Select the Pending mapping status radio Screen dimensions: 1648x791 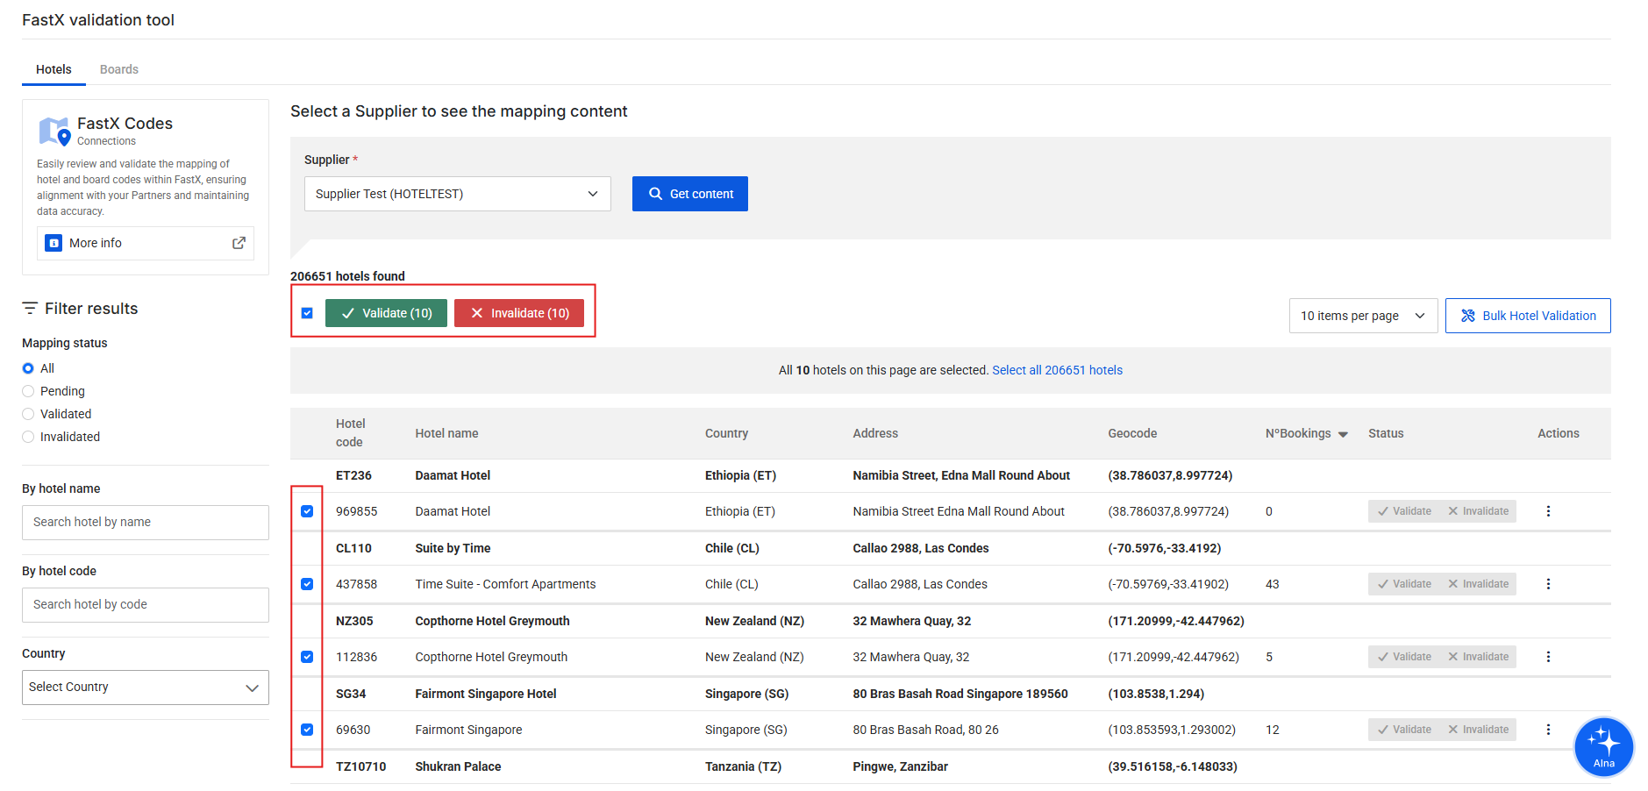tap(27, 390)
